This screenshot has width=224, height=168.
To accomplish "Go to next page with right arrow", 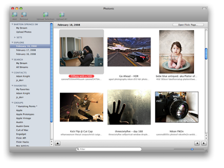I will tap(204, 143).
